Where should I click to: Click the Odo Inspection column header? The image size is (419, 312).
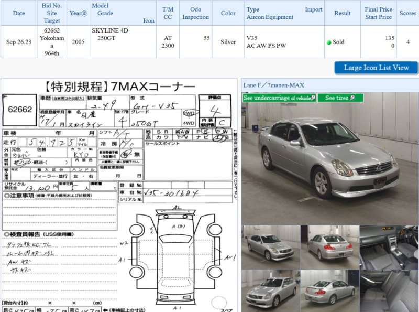[x=195, y=13]
